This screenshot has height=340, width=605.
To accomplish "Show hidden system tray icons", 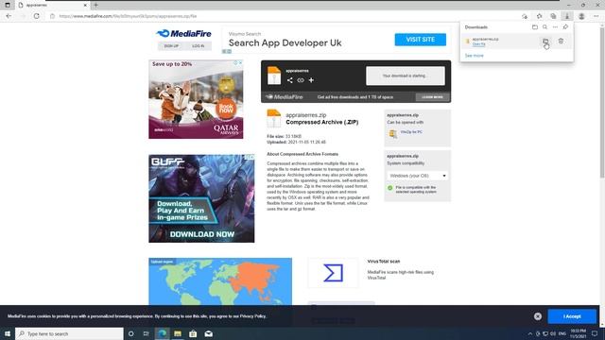I will tap(529, 333).
